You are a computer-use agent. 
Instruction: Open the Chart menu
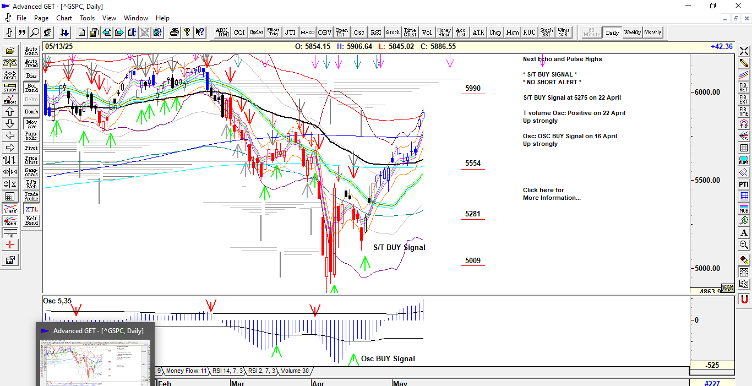tap(64, 18)
